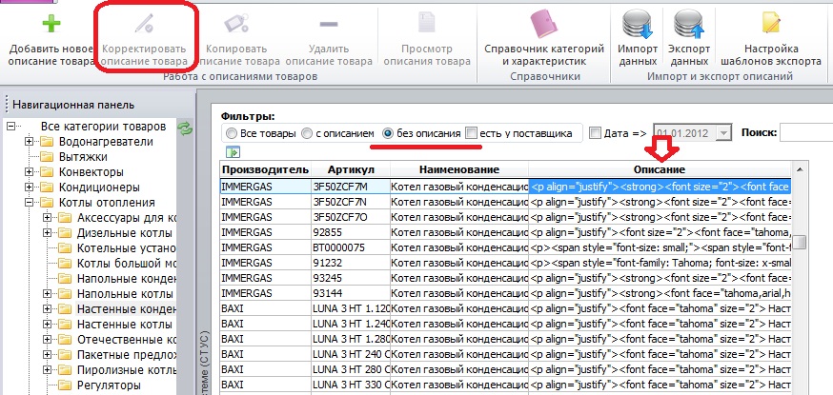Click the Вытяжки folder icon
Viewport: 833px width, 395px height.
click(x=48, y=157)
